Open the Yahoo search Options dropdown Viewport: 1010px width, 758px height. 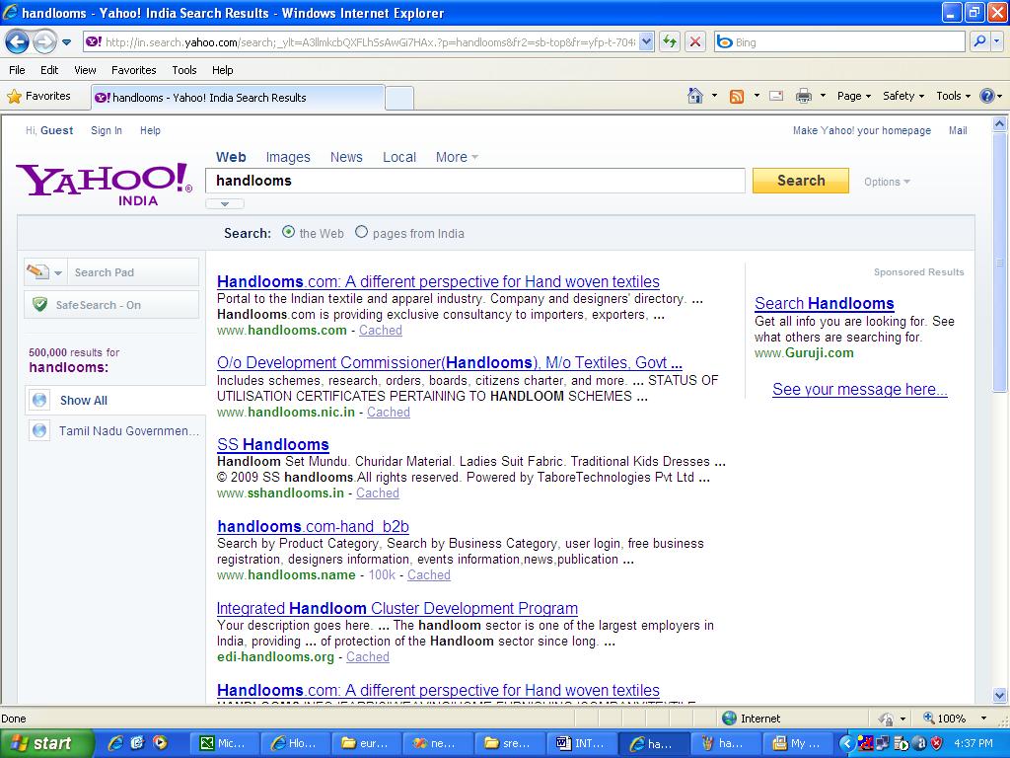tap(887, 182)
